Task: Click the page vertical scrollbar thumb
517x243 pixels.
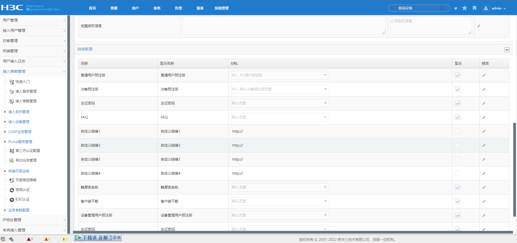Action: (515, 170)
